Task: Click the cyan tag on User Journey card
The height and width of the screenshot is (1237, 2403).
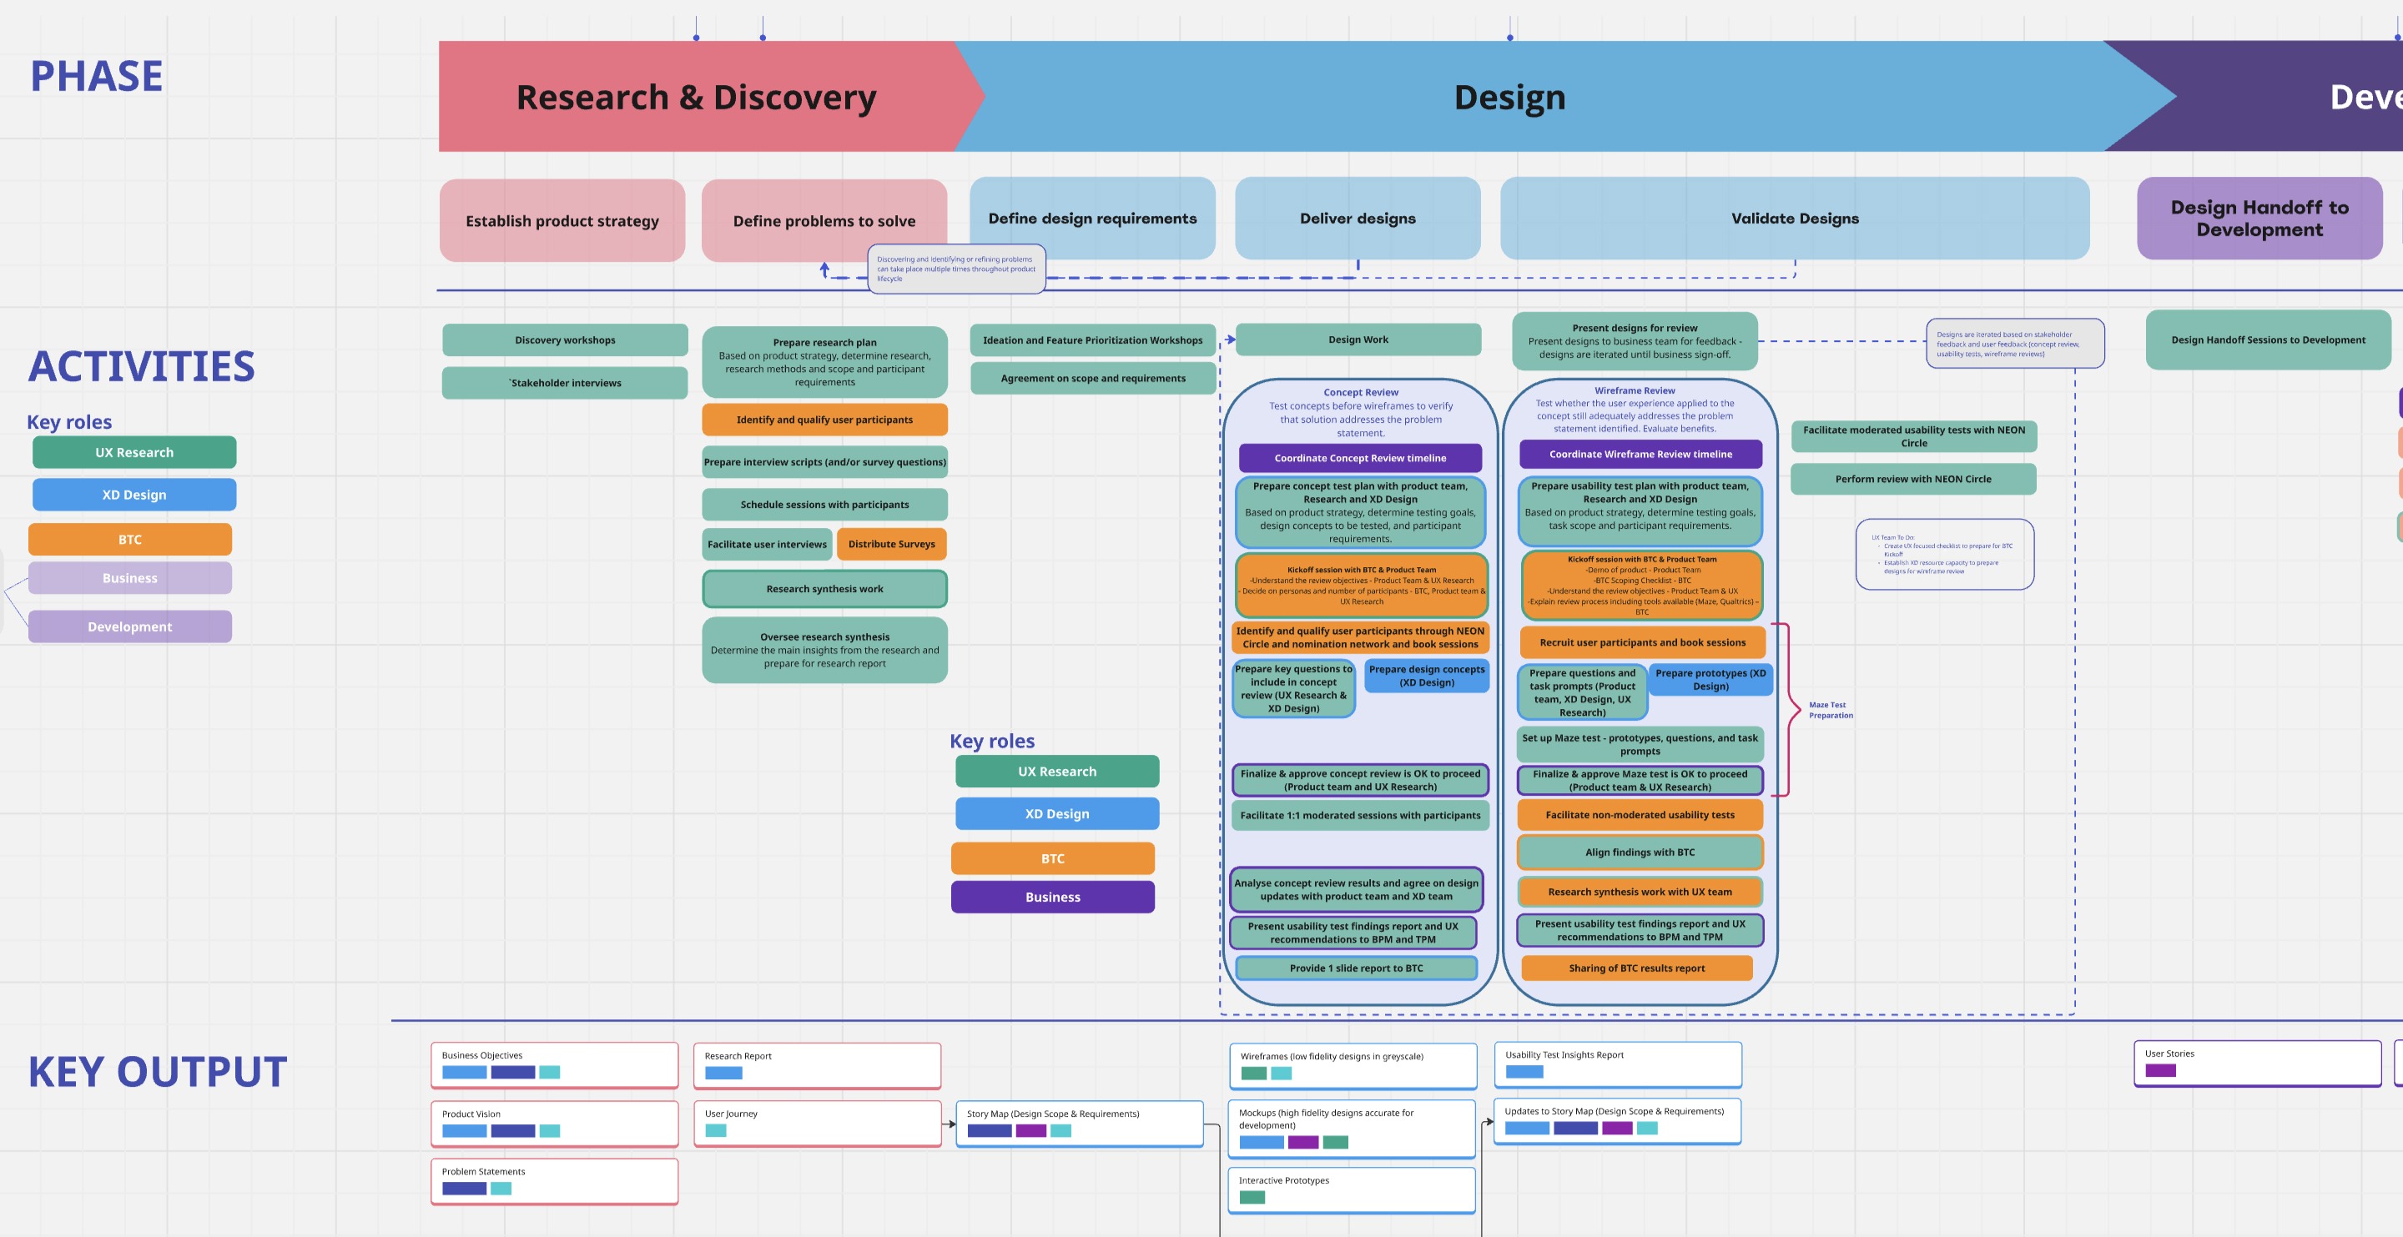Action: pos(716,1131)
